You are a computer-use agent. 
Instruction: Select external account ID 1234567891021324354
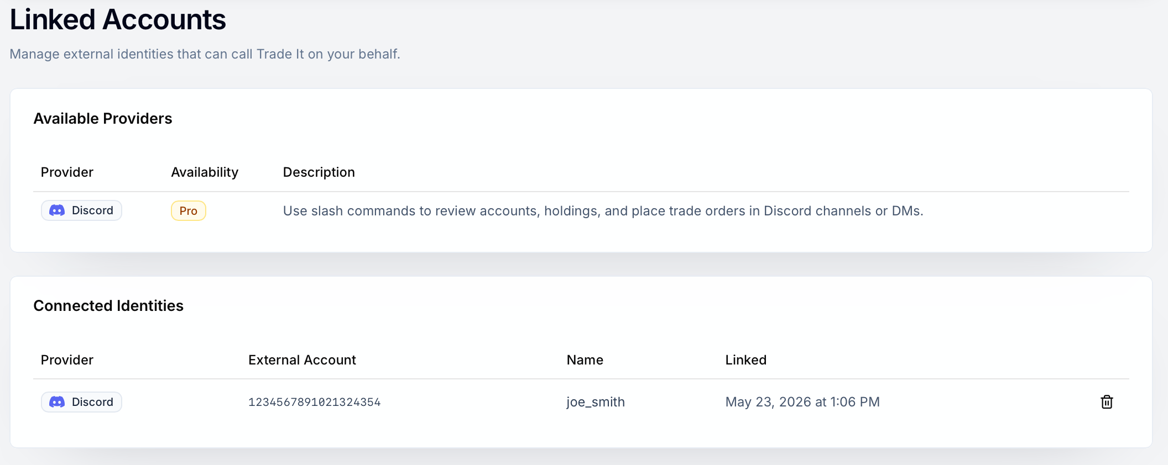tap(315, 402)
